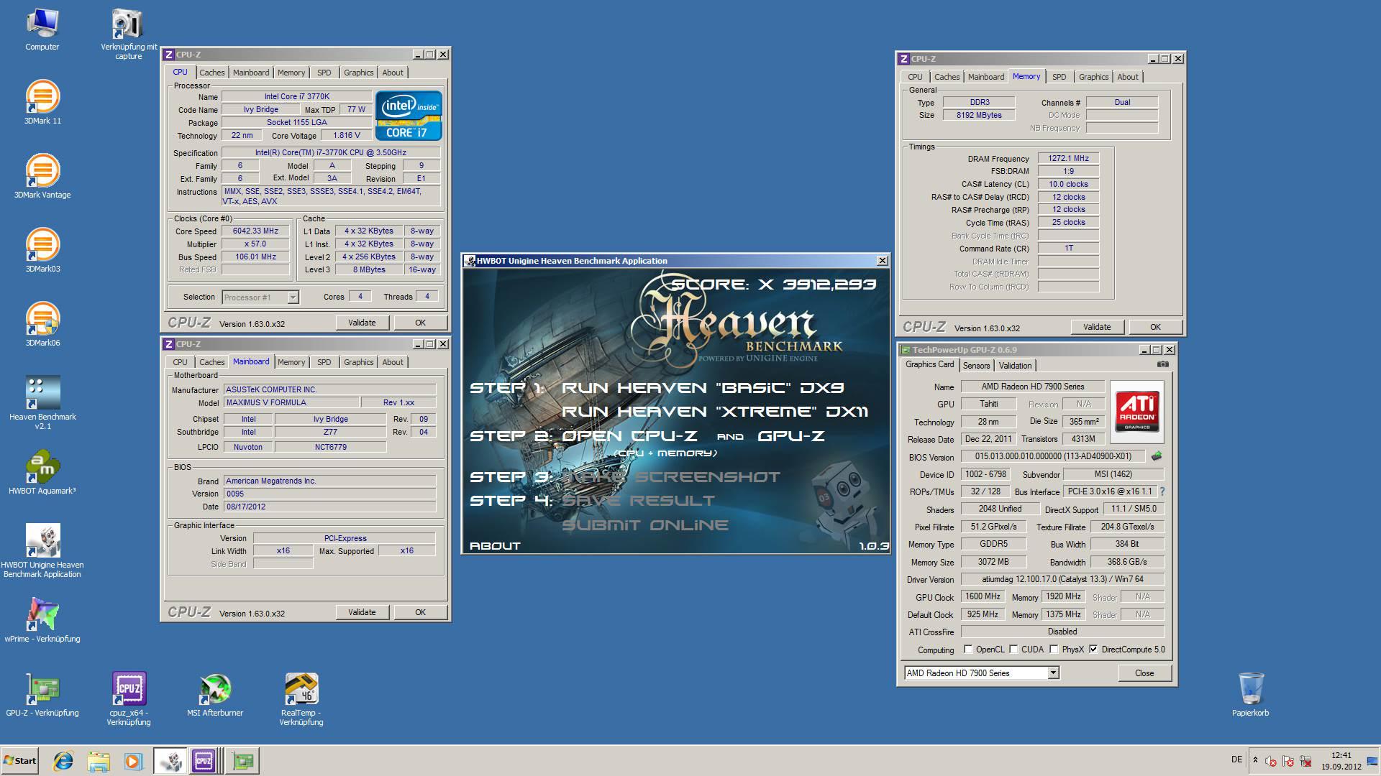Open Internet Explorer from the taskbar

(63, 760)
